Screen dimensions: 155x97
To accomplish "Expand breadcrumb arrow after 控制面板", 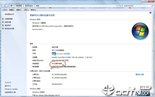I will point(24,6).
